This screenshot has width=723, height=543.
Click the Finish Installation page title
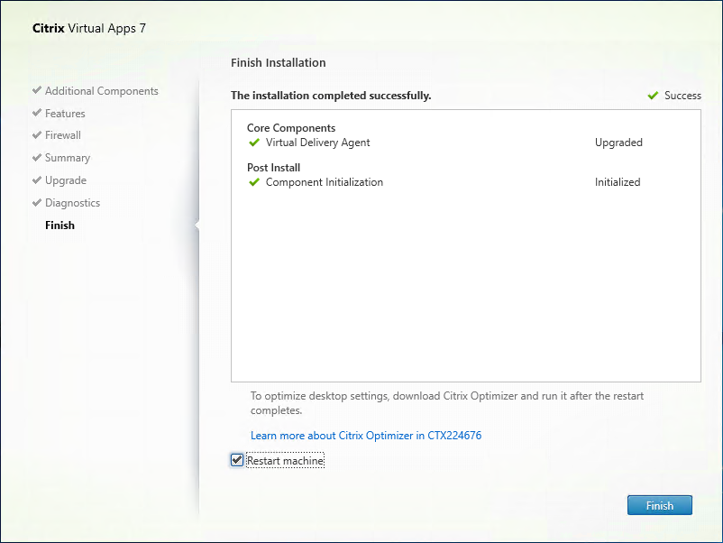tap(278, 63)
